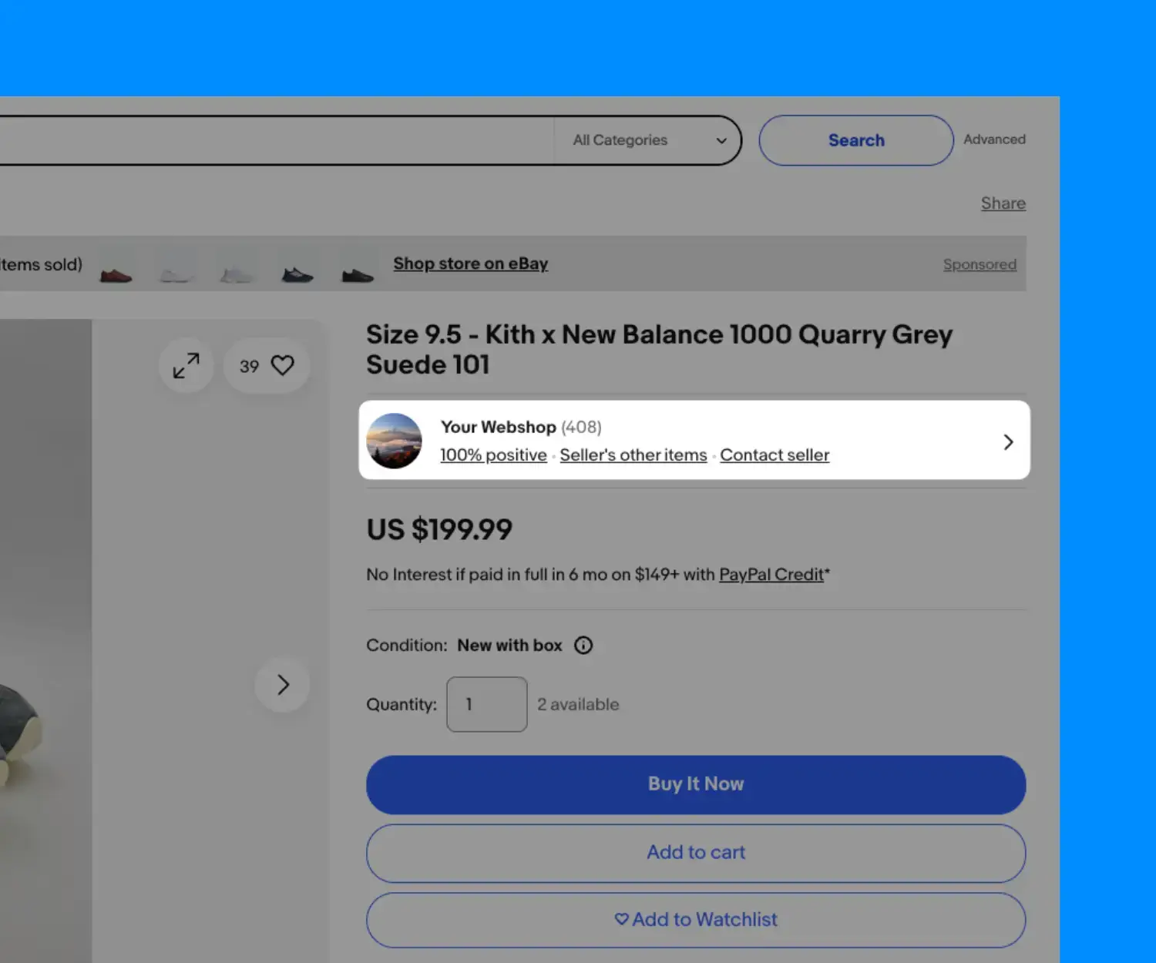Click the condition info icon
The height and width of the screenshot is (963, 1156).
583,646
